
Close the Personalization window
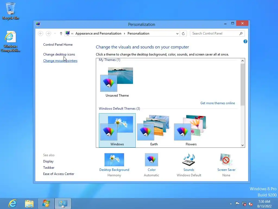(x=242, y=23)
